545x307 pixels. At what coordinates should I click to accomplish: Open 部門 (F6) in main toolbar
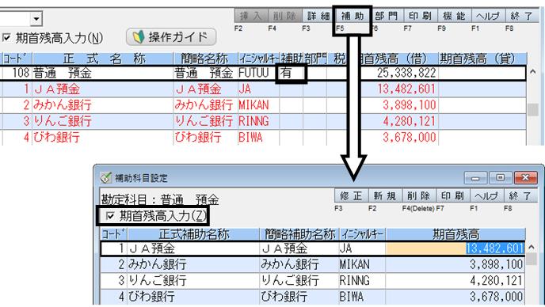click(x=386, y=16)
